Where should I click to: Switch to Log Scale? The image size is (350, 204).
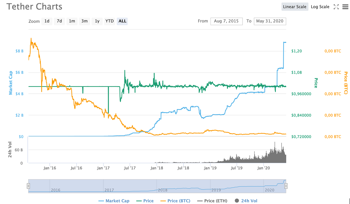tap(320, 7)
